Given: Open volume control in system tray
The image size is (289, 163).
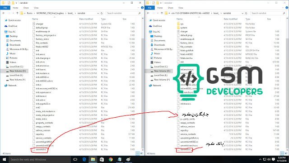Looking at the screenshot, I should click(x=269, y=159).
